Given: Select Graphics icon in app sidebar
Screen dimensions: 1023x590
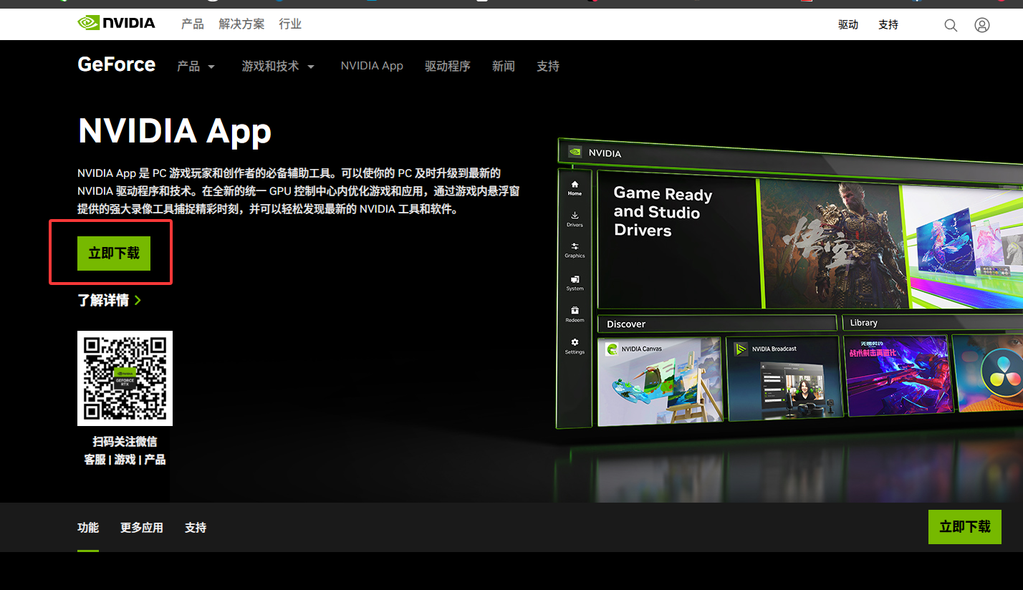Looking at the screenshot, I should tap(575, 250).
